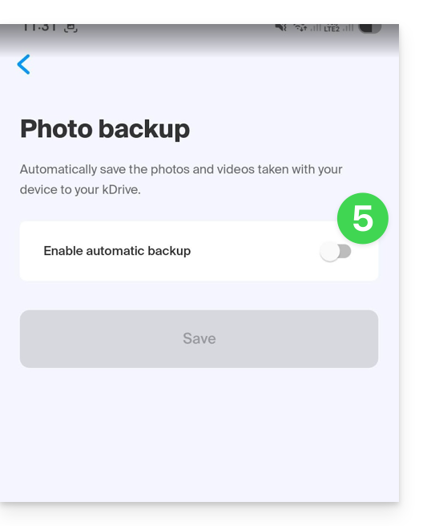Tap the muted sound icon in status bar

pyautogui.click(x=281, y=27)
